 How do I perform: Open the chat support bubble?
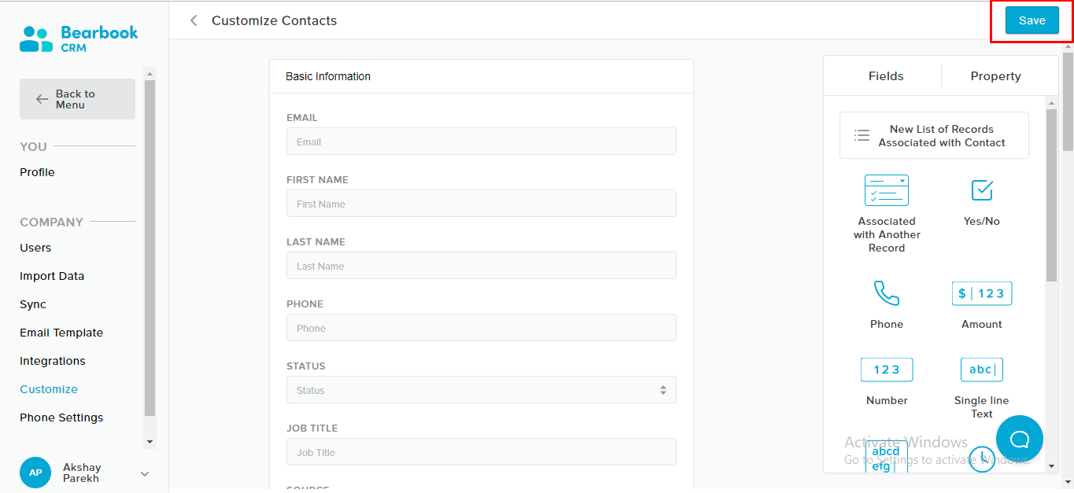point(1020,439)
